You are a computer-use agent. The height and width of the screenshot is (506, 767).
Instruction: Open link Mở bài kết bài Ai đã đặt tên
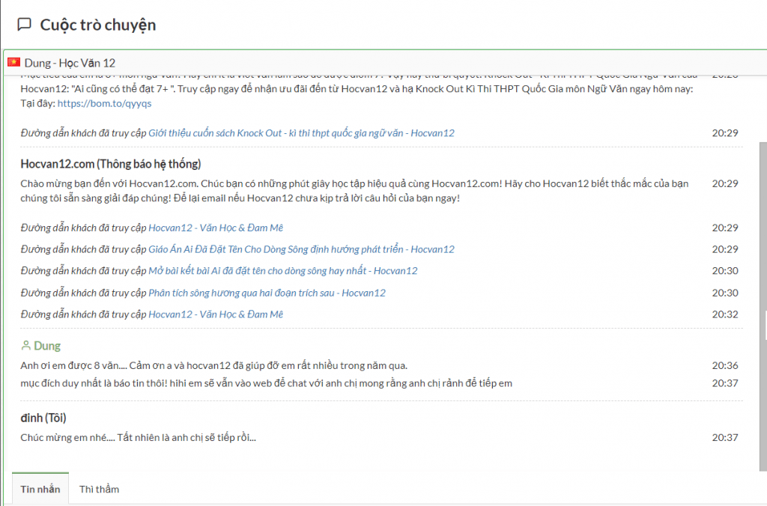coord(282,271)
